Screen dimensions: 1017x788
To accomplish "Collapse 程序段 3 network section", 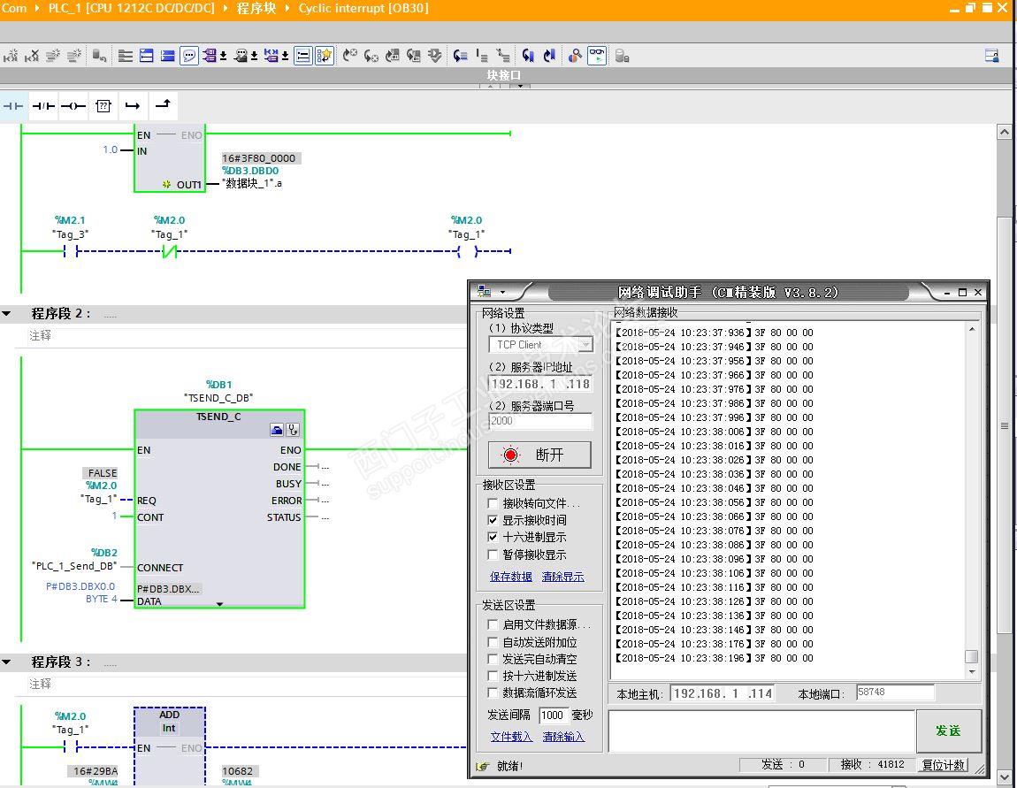I will click(7, 662).
